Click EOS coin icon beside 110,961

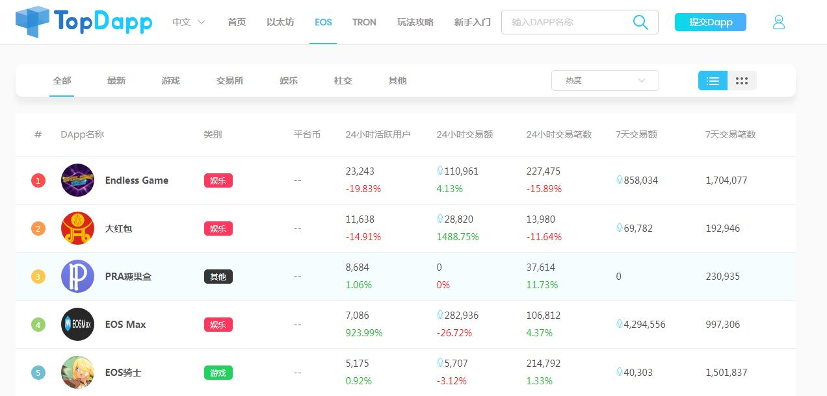440,171
